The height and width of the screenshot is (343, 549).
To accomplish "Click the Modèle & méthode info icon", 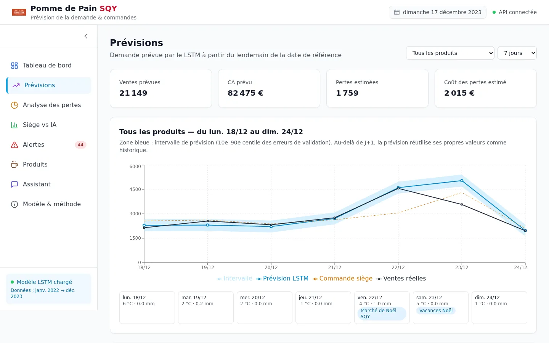I will (x=14, y=204).
